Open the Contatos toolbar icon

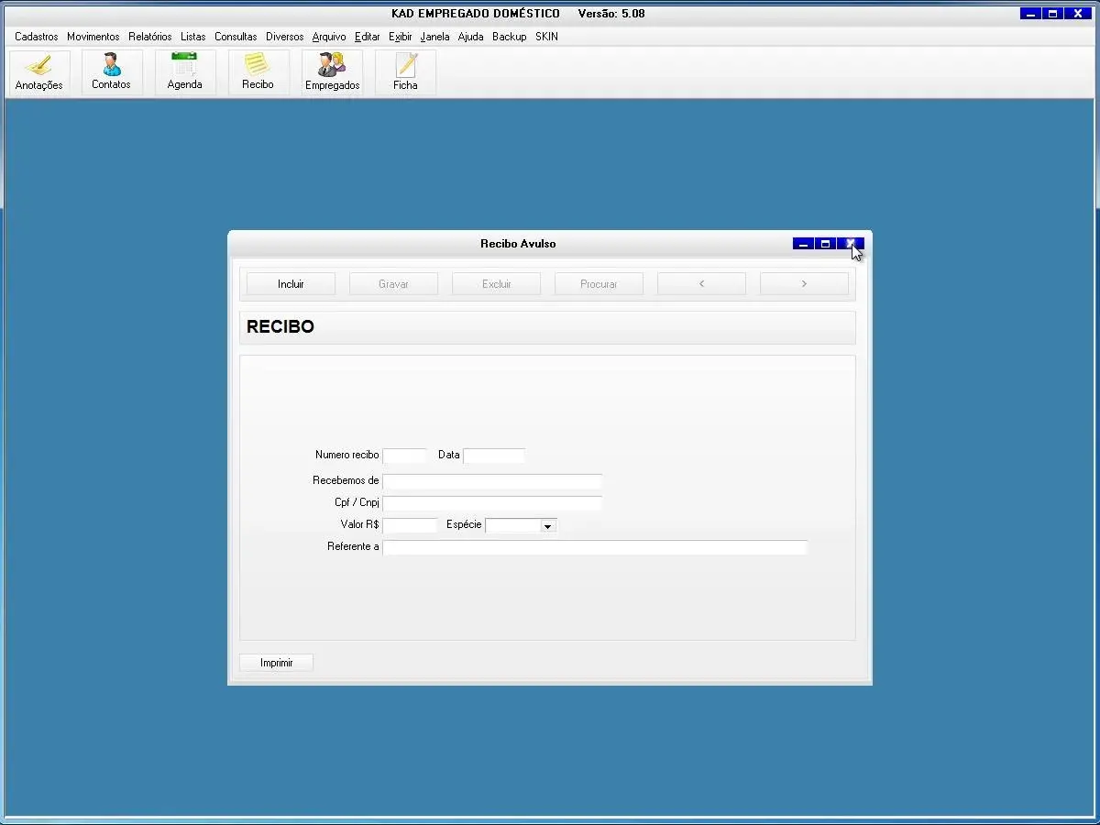(x=111, y=72)
